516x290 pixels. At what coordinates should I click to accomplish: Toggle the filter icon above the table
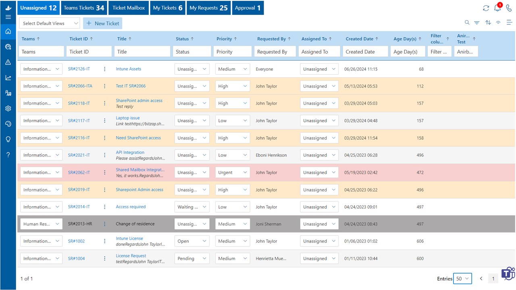pyautogui.click(x=477, y=23)
